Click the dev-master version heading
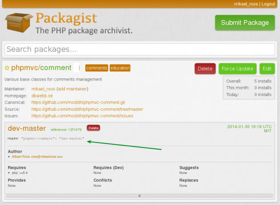Image resolution: width=280 pixels, height=205 pixels. (27, 128)
